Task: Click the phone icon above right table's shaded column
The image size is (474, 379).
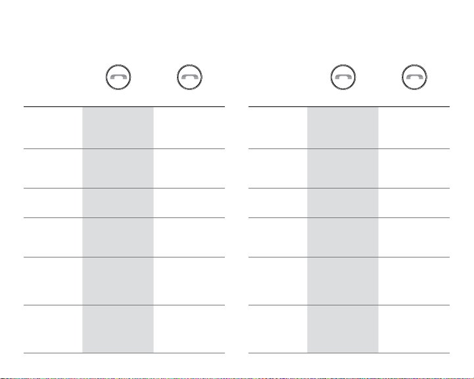Action: pyautogui.click(x=343, y=77)
